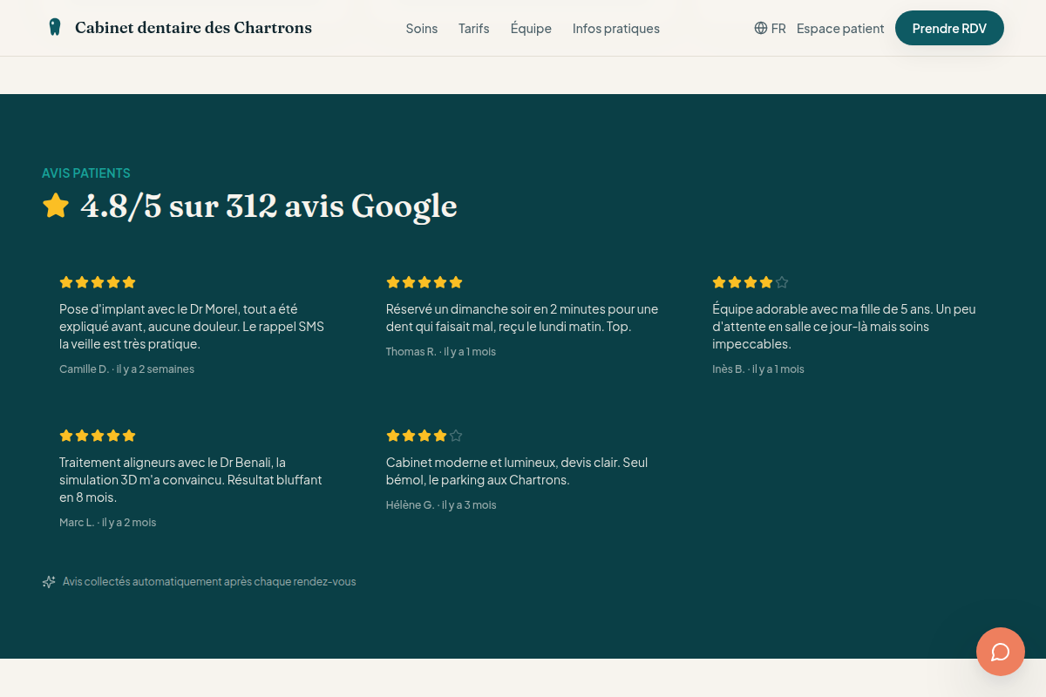Image resolution: width=1046 pixels, height=697 pixels.
Task: Open the Cabinet dentaire des Chartrons homepage link
Action: (180, 27)
